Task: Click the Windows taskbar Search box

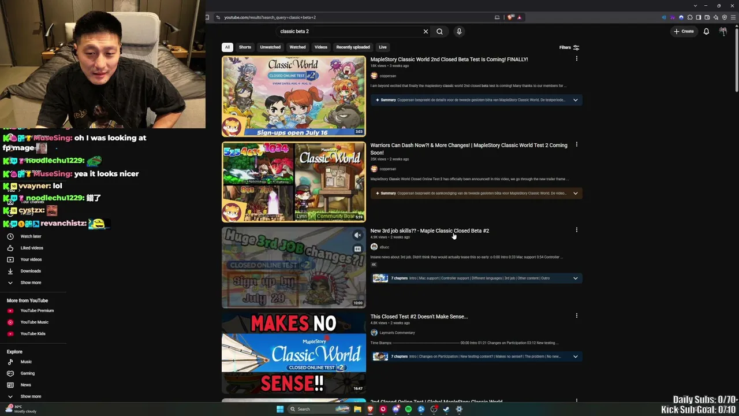Action: (x=319, y=409)
